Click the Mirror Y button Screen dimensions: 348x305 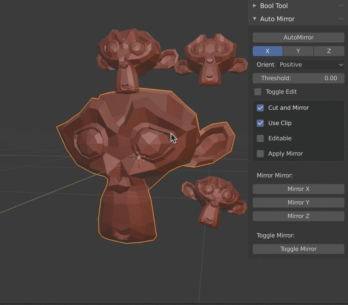pos(298,203)
